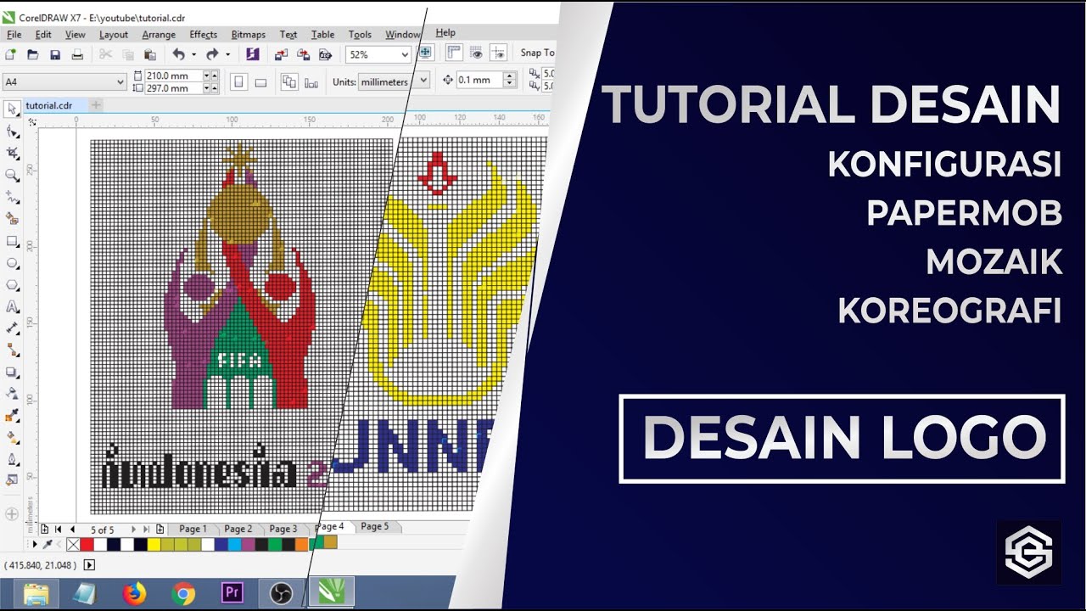
Task: Select the Zoom tool in the toolbox
Action: click(12, 176)
